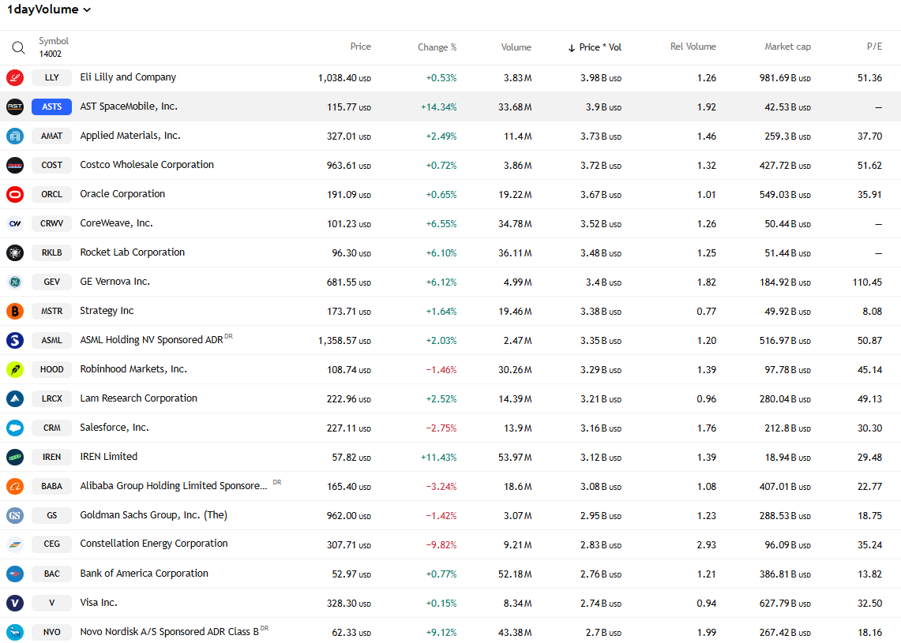
Task: Open the CRM ticker symbol
Action: (x=51, y=428)
